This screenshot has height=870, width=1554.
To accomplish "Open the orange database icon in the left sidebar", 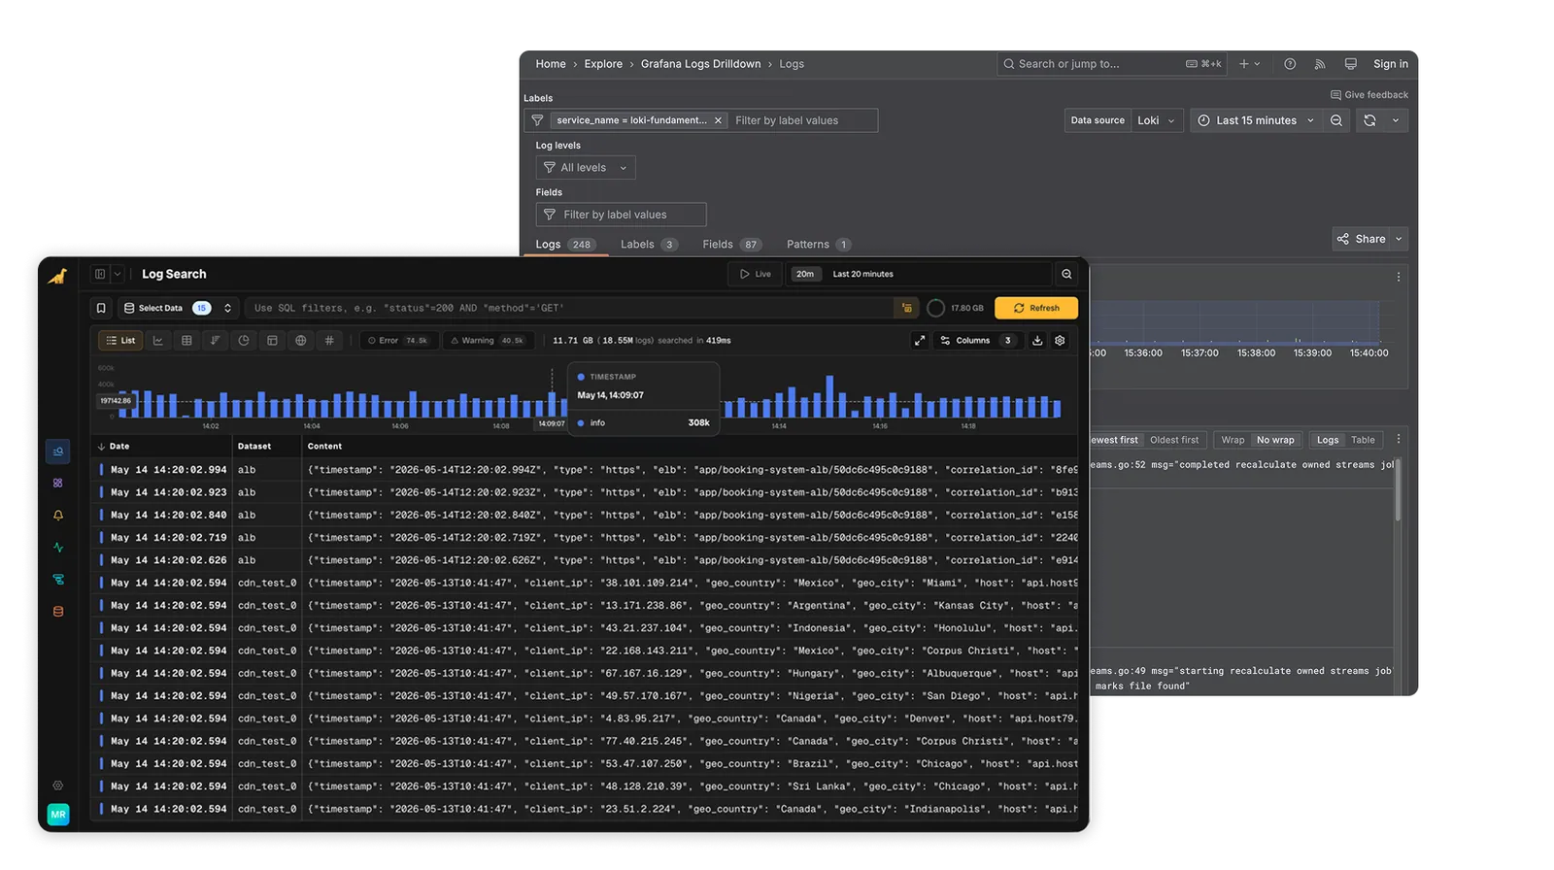I will click(x=58, y=612).
